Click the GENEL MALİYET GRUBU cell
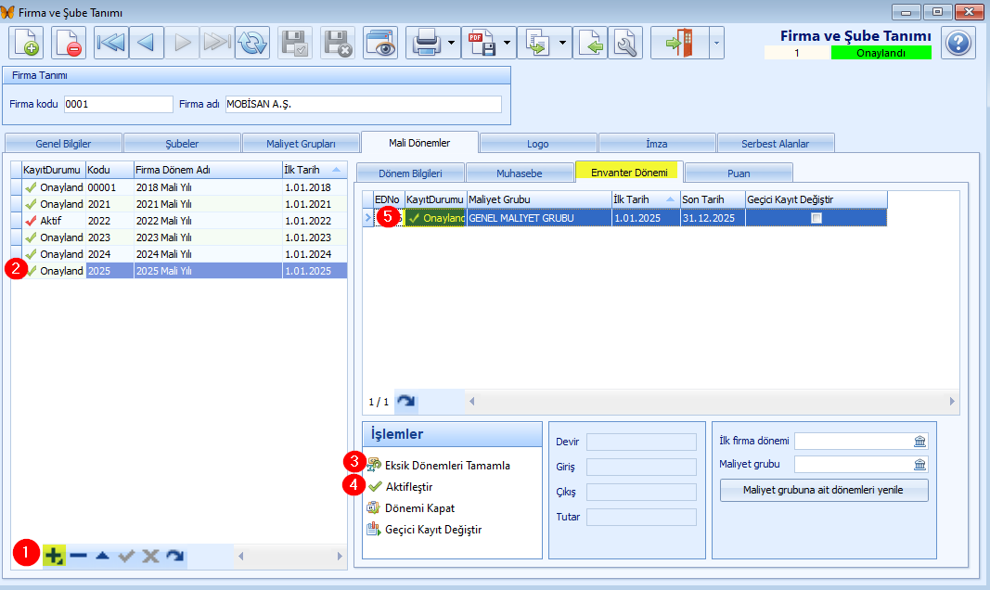The width and height of the screenshot is (990, 590). tap(538, 218)
